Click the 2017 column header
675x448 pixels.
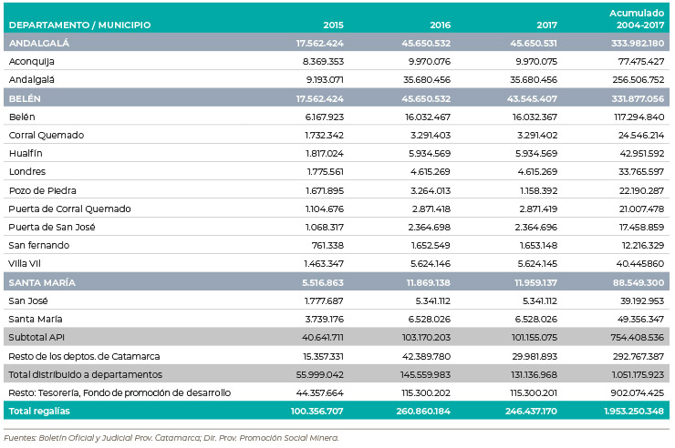point(546,25)
